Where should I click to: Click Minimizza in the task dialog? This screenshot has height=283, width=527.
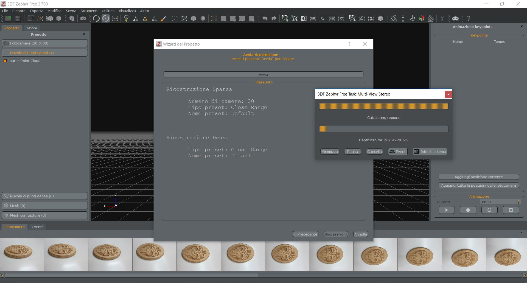(x=329, y=152)
